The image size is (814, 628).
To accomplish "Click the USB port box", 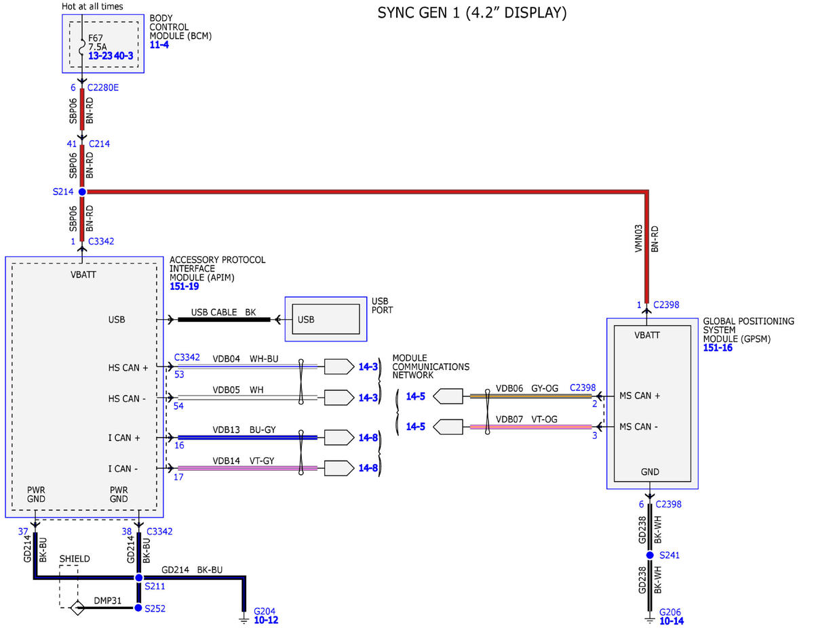I will click(x=326, y=319).
